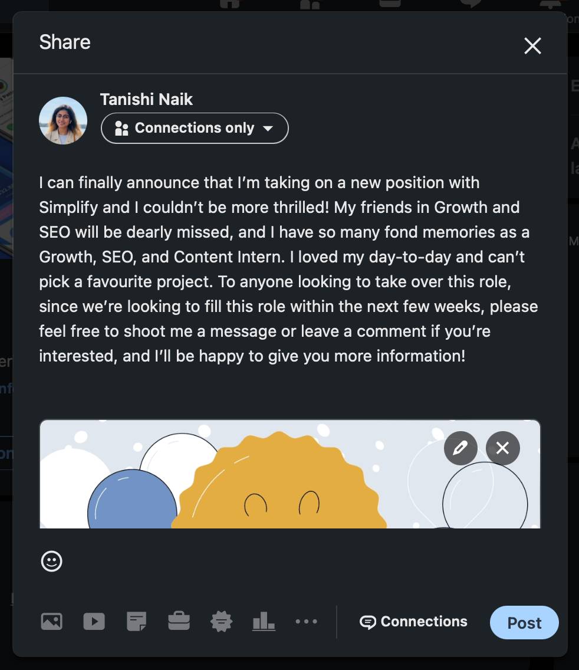The image size is (579, 670).
Task: Open the emoji picker smiley icon
Action: pyautogui.click(x=52, y=561)
